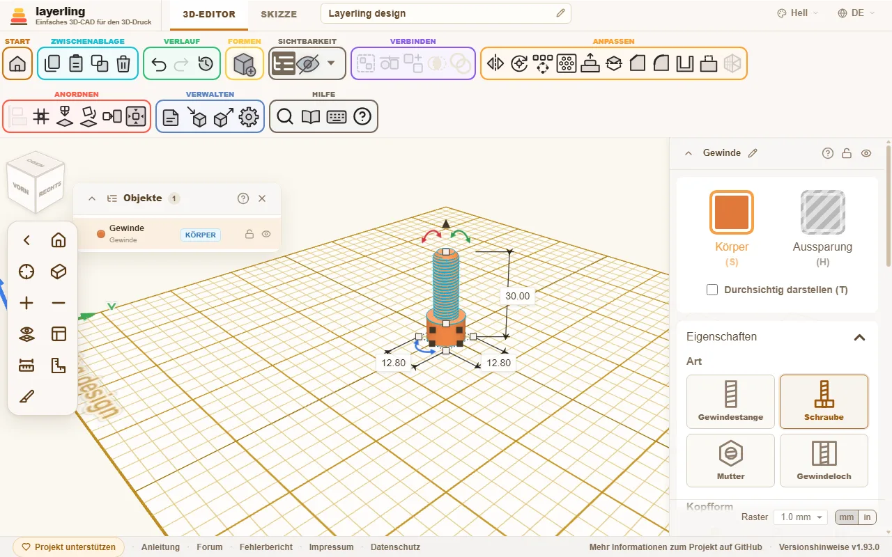Toggle the crossed-eye visibility button in Sichtbarkeit
892x557 pixels.
click(x=307, y=63)
